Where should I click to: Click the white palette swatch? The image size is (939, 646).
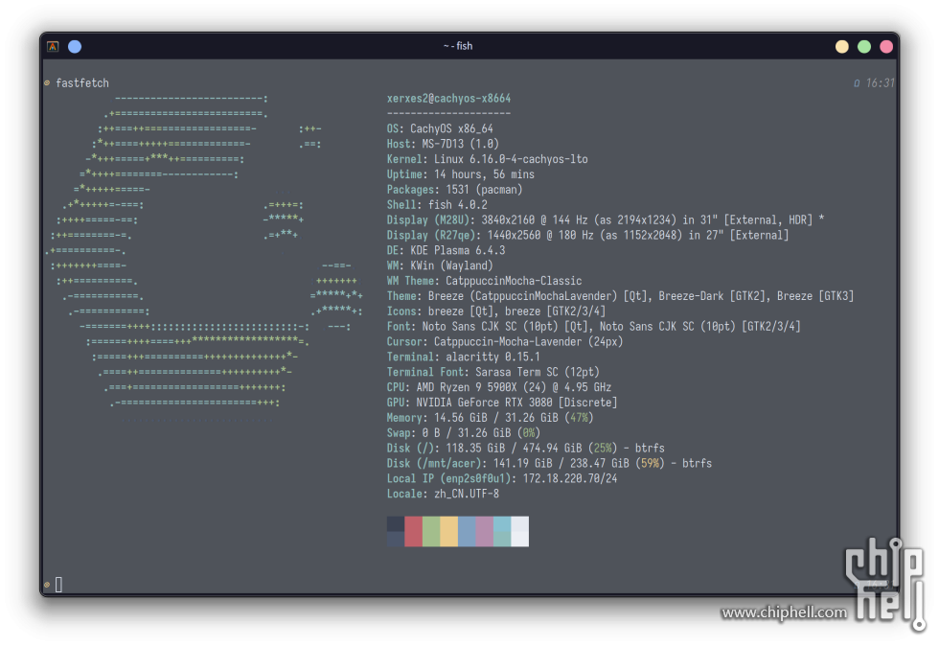pos(519,532)
